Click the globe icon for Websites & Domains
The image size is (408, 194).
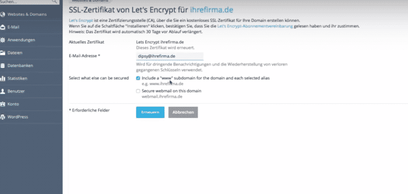tap(3, 14)
